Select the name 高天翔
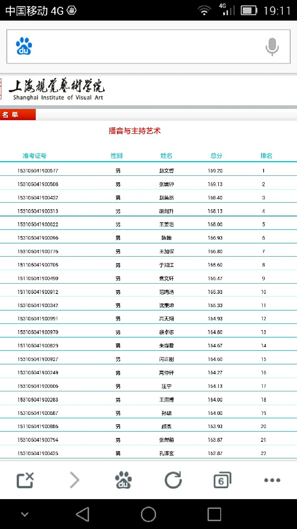This screenshot has width=297, height=529. tap(166, 318)
